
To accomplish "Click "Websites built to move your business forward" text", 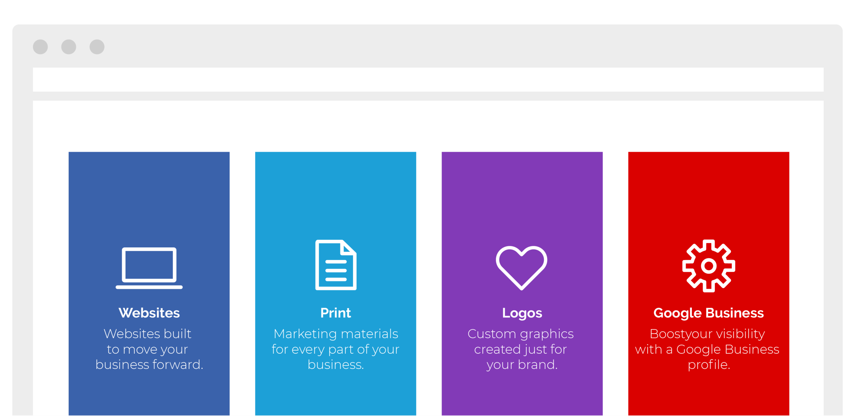I will pyautogui.click(x=149, y=349).
